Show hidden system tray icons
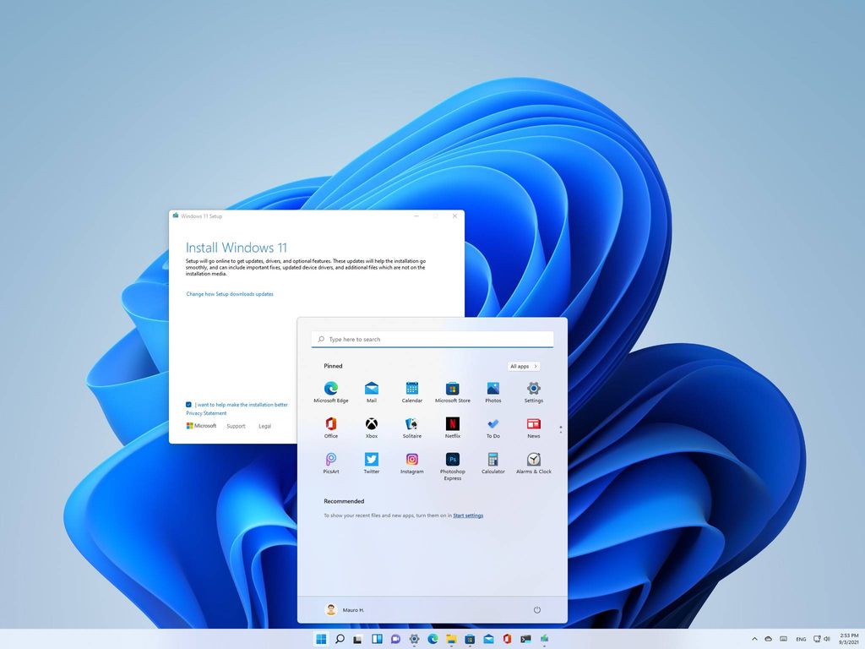The width and height of the screenshot is (865, 649). click(754, 639)
